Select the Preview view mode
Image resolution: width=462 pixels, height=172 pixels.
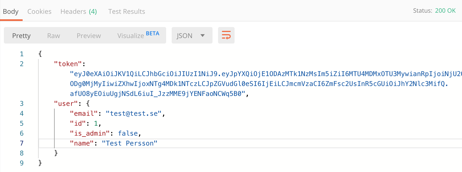pyautogui.click(x=89, y=36)
